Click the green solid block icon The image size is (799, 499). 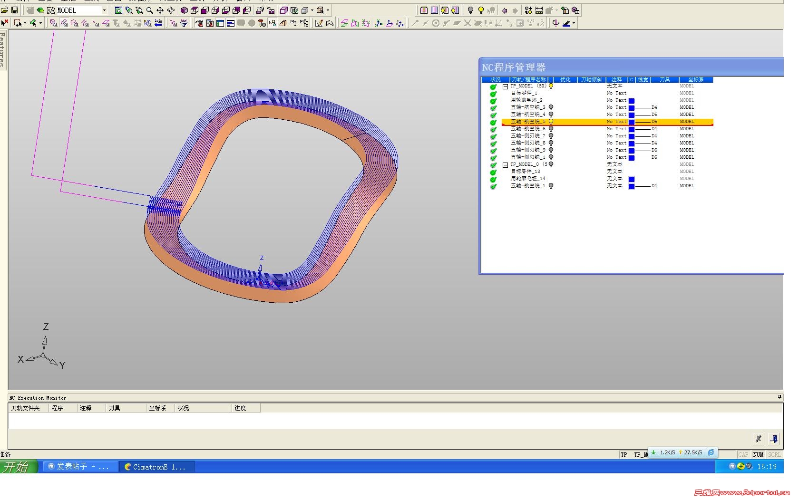[40, 10]
